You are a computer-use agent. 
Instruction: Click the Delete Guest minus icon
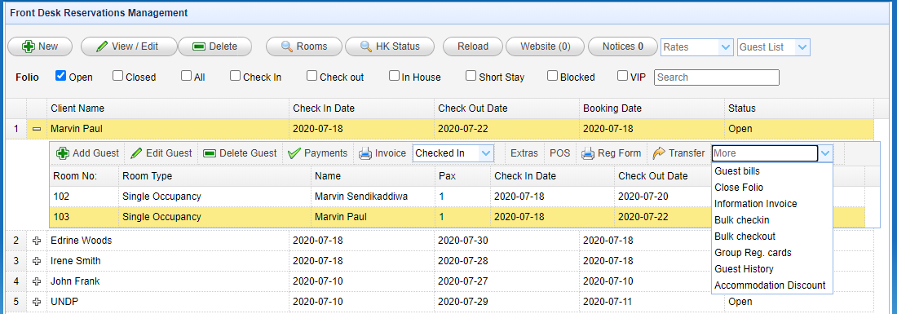click(210, 153)
